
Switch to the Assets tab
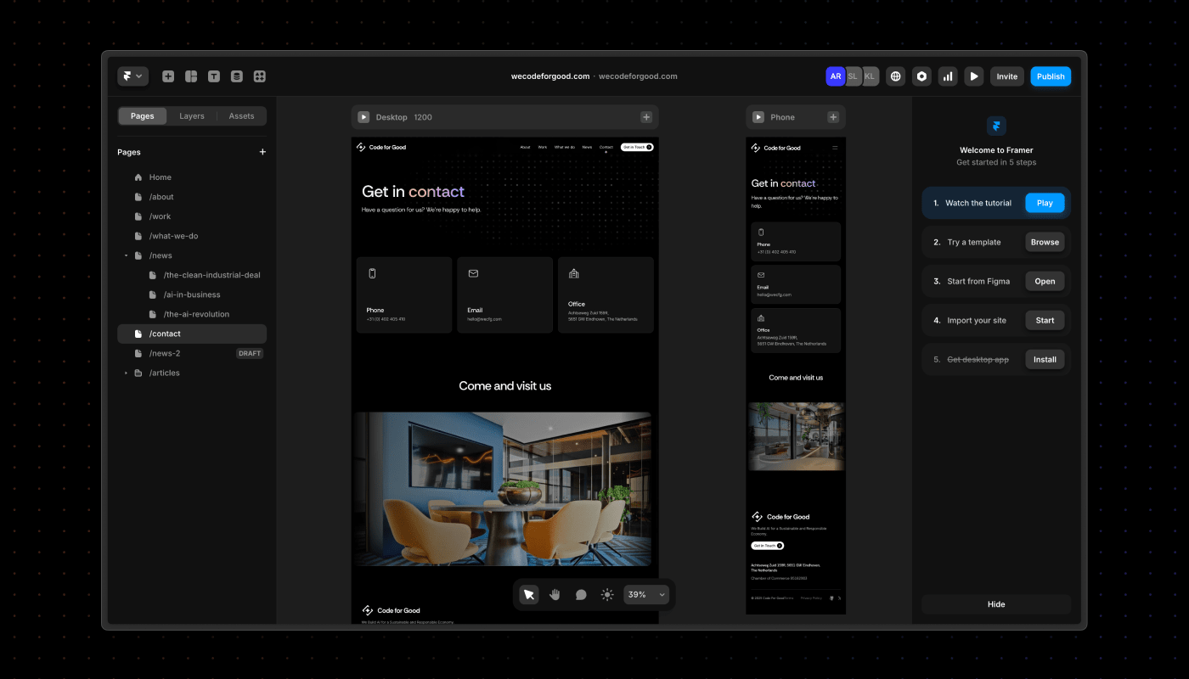[x=241, y=116]
